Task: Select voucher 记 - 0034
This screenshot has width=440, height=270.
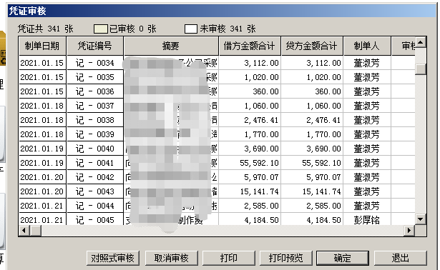Action: tap(95, 63)
